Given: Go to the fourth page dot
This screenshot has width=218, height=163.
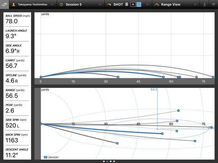Looking at the screenshot, I should (x=114, y=161).
